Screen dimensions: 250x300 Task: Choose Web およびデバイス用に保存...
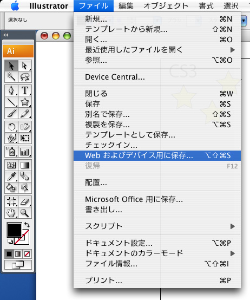157,155
